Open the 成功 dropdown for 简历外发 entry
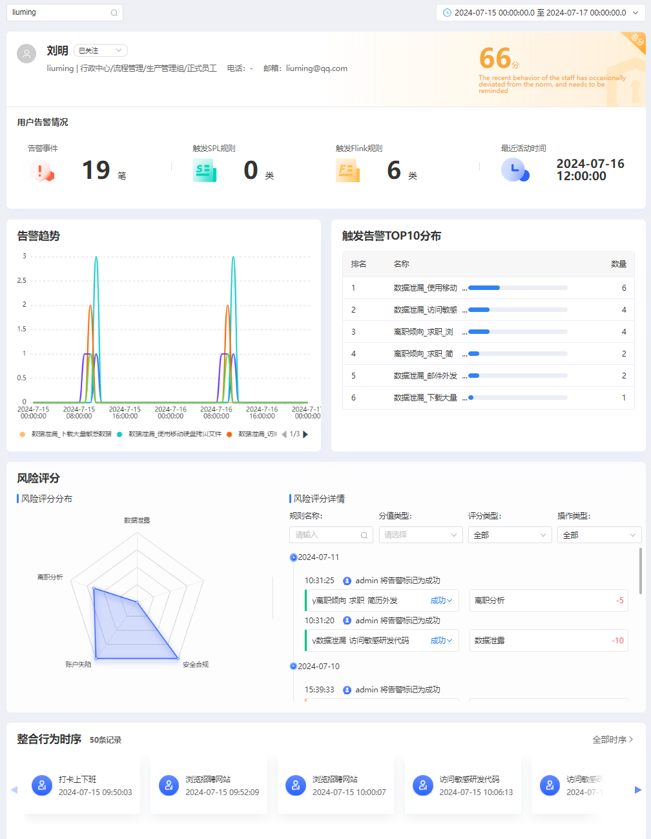 pos(442,601)
